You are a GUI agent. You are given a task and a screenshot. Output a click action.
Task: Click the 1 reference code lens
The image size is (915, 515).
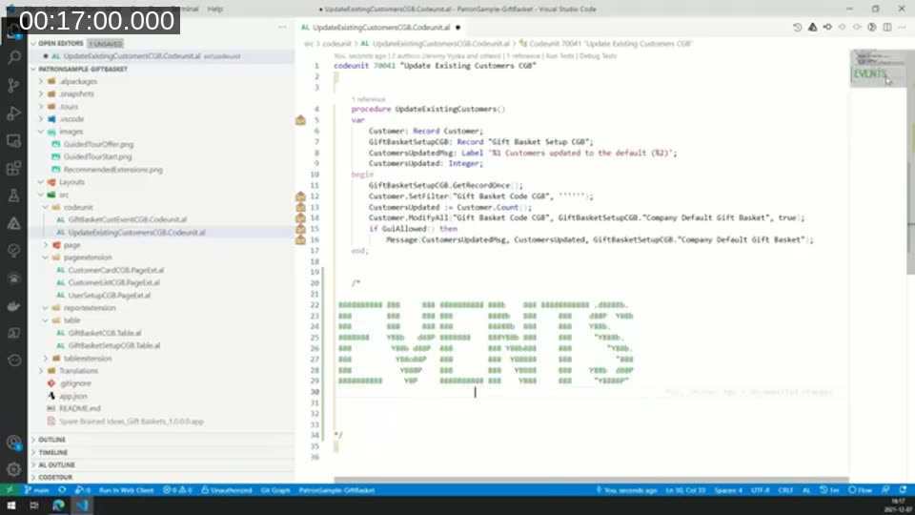[368, 99]
